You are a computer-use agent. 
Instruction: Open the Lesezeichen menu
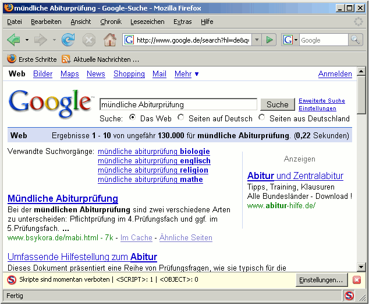(x=147, y=22)
